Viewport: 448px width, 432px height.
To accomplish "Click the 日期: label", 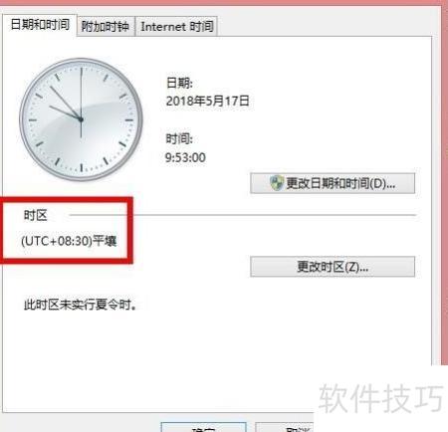I will [x=179, y=83].
